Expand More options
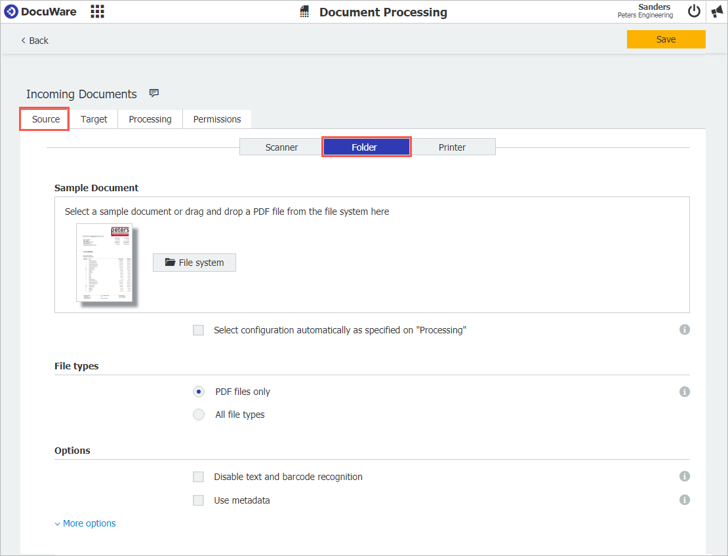This screenshot has height=556, width=728. pos(85,523)
